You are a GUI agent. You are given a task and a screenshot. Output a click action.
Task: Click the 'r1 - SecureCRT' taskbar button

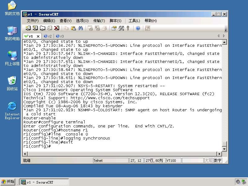tap(44, 182)
